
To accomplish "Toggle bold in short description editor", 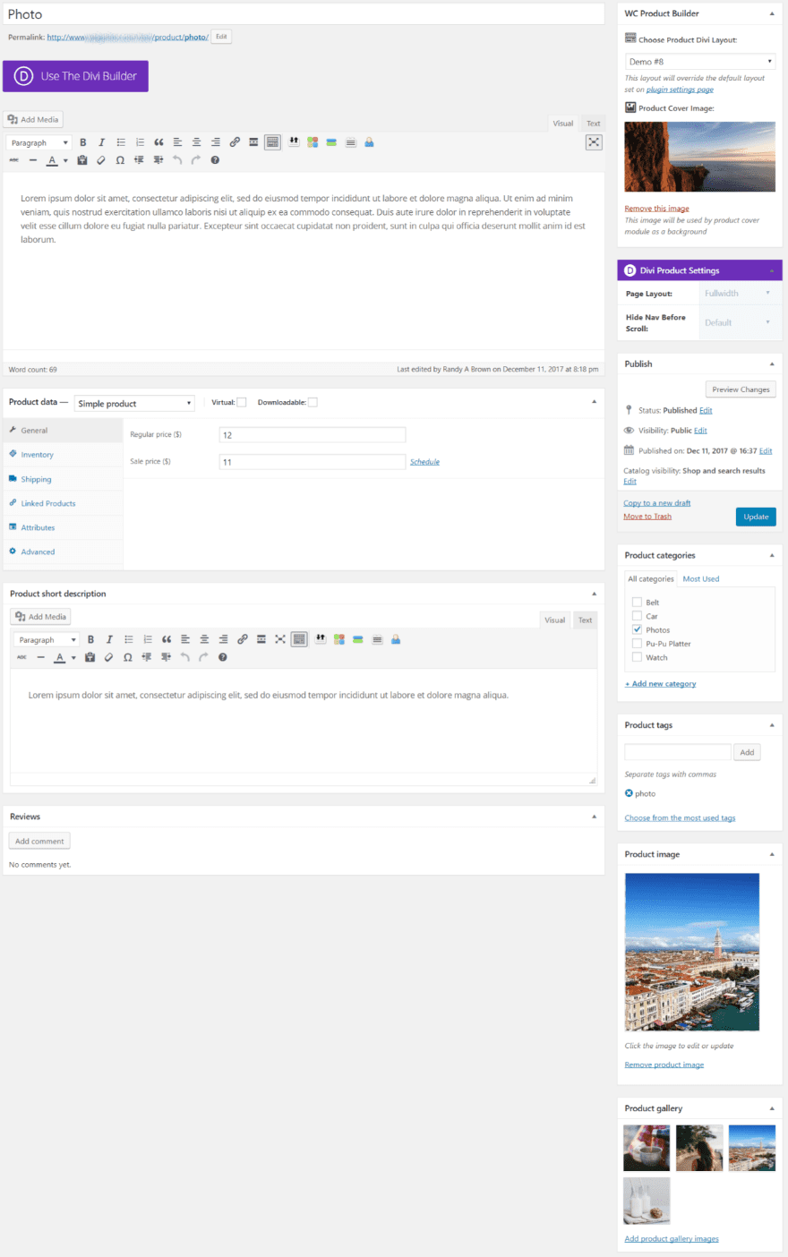I will coord(90,639).
